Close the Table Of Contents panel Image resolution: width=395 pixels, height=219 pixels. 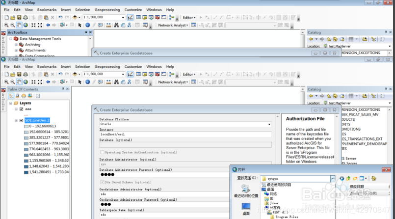click(x=67, y=89)
